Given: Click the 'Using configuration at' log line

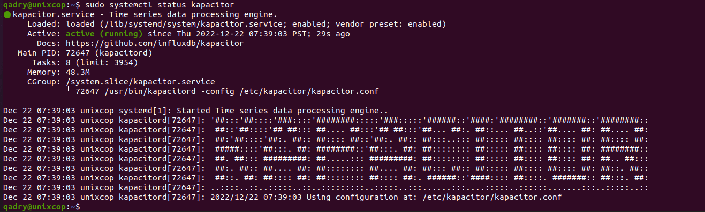Looking at the screenshot, I should 282,197.
